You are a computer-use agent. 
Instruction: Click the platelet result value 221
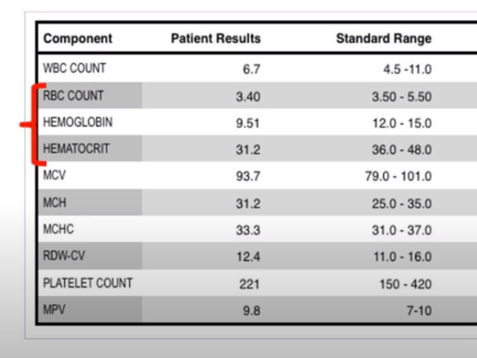click(x=249, y=284)
